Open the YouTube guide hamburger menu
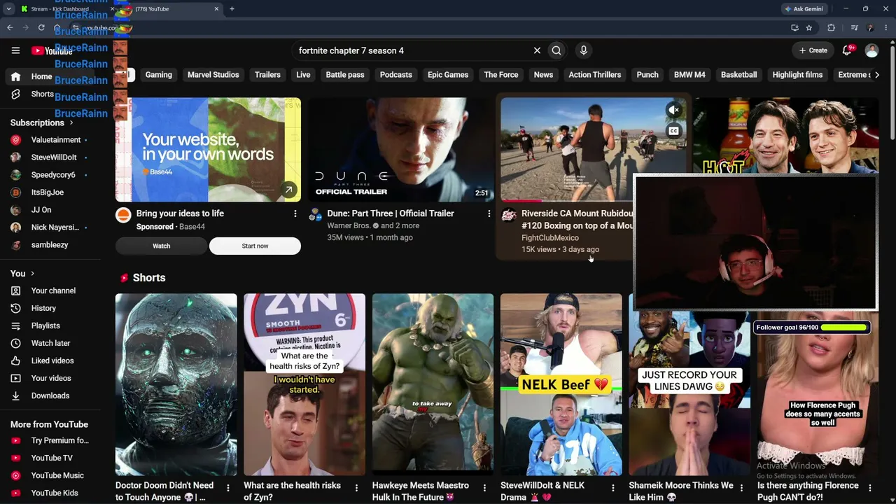 (x=15, y=50)
